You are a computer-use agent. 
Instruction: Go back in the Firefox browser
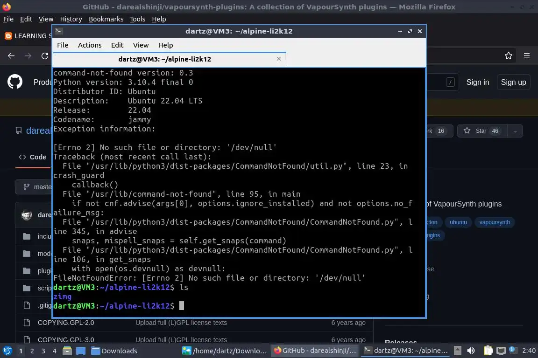11,56
